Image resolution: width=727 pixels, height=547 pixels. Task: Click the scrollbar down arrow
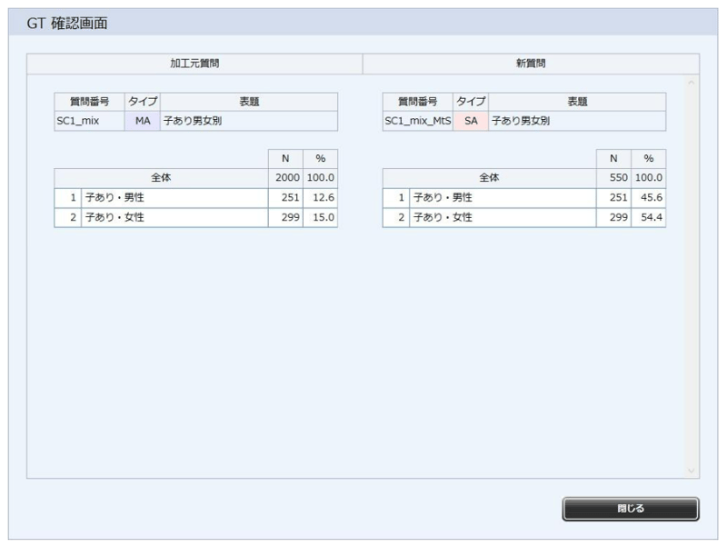coord(691,470)
